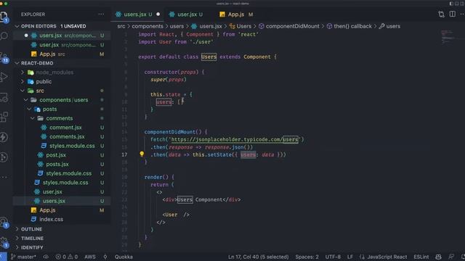Click the ESLint status bar item
465x261 pixels.
pyautogui.click(x=421, y=257)
